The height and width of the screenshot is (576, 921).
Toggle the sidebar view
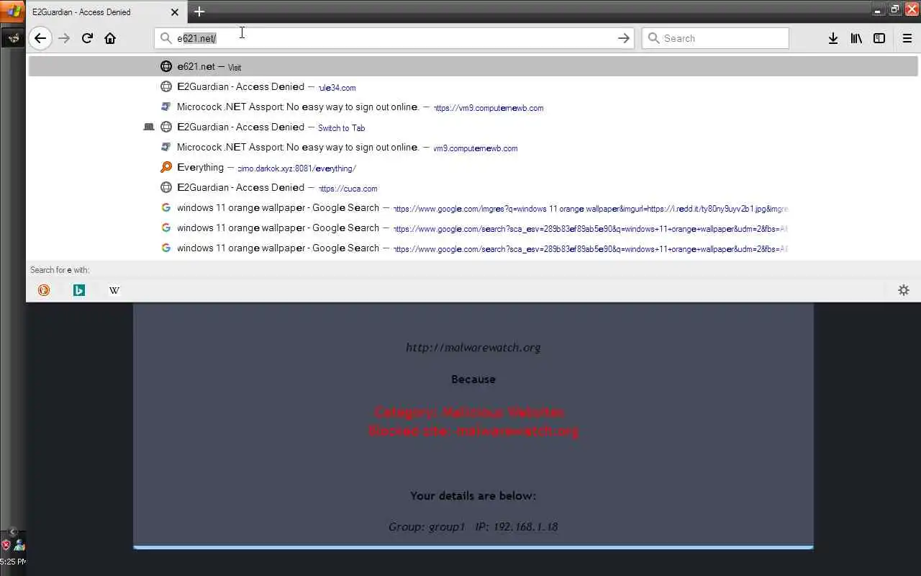[x=879, y=38]
